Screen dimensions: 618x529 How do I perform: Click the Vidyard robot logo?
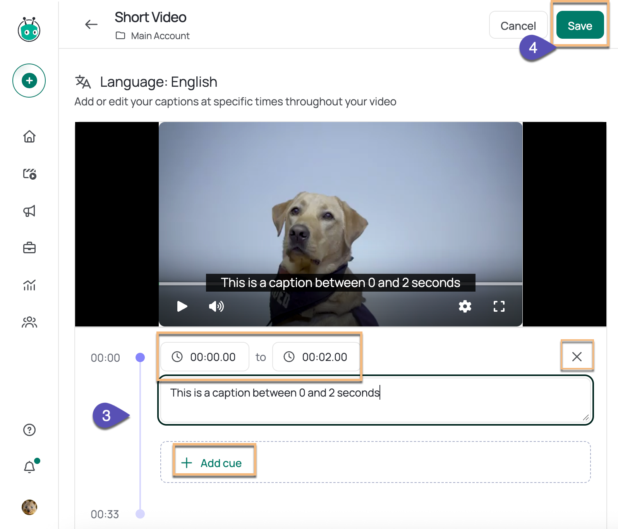tap(29, 29)
